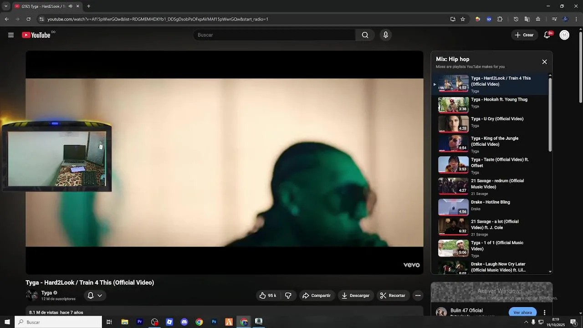Open subscription notification bell dropdown for Tyga

tap(95, 296)
